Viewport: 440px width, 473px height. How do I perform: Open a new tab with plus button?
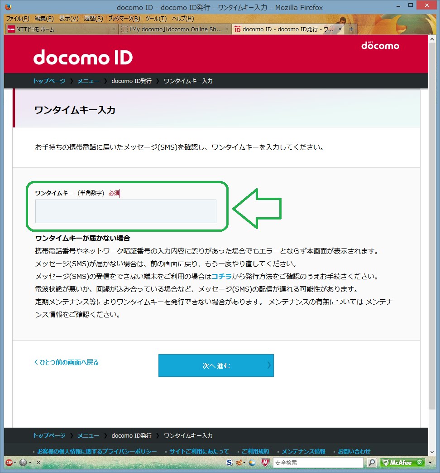[x=351, y=29]
